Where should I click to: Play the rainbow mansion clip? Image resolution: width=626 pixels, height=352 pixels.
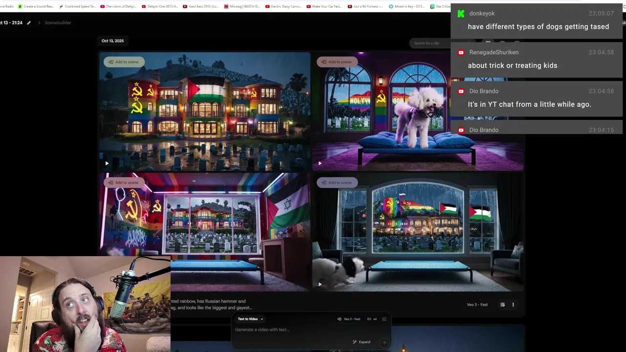pos(107,163)
